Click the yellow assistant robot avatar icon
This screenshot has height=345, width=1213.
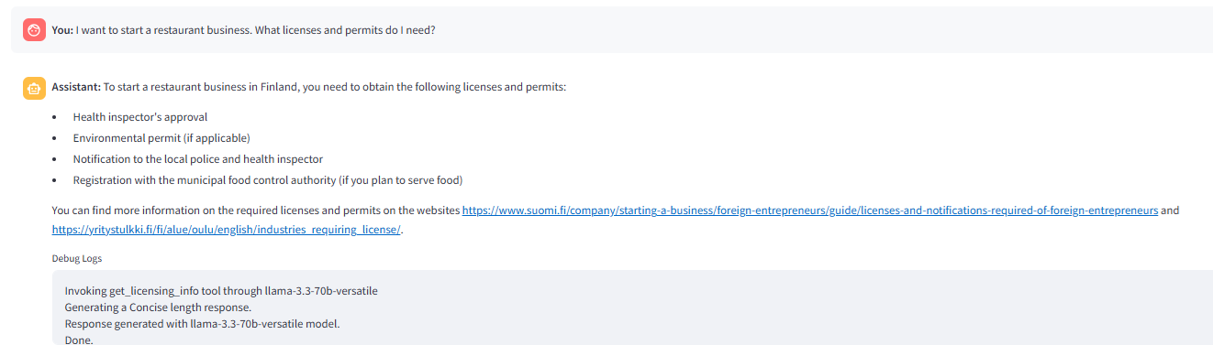click(x=34, y=88)
